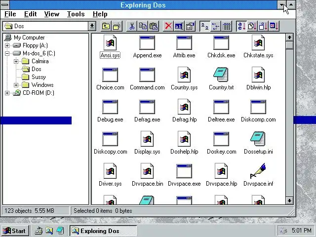Select the Drvspace.inf pen icon

(x=258, y=171)
